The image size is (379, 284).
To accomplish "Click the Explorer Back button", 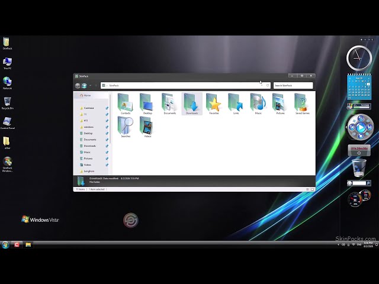I will tap(78, 85).
